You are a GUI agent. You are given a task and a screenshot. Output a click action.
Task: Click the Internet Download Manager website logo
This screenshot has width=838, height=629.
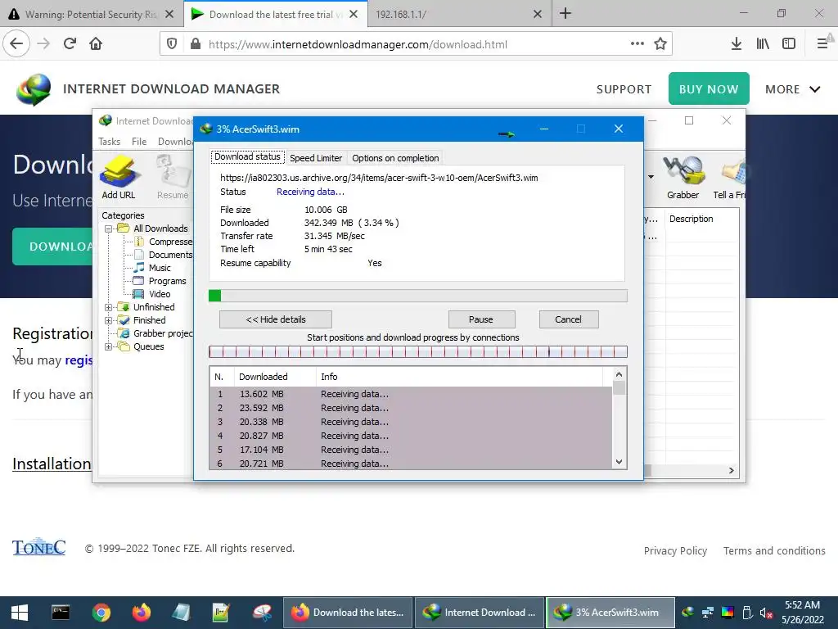click(34, 89)
